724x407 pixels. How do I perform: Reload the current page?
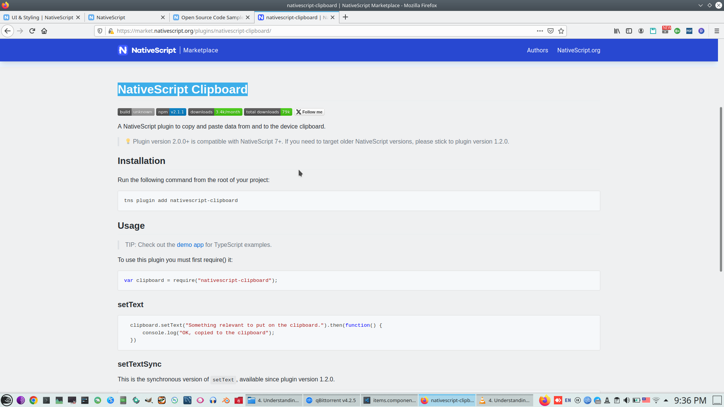click(32, 31)
